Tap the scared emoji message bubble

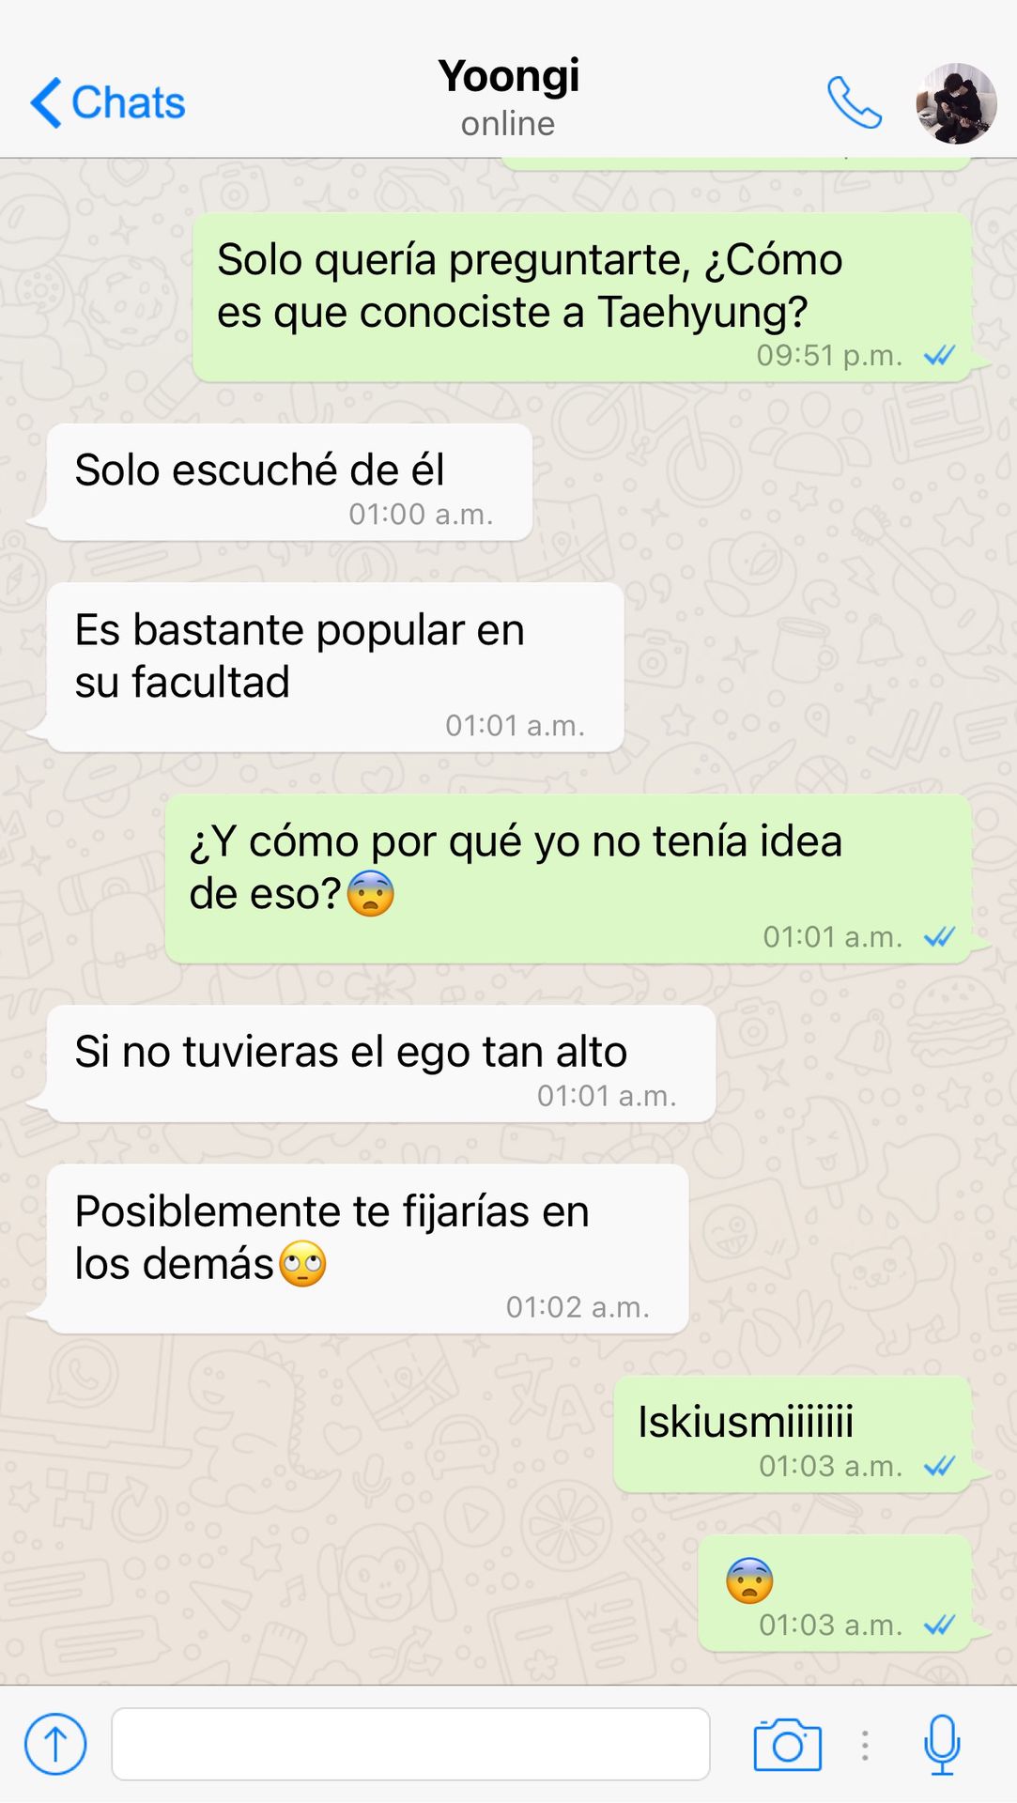(x=835, y=1593)
